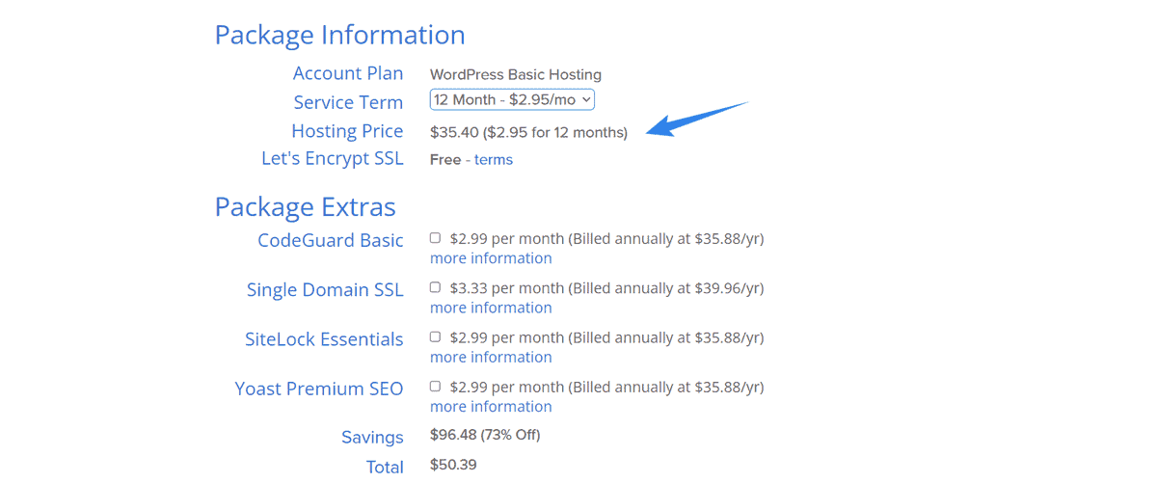
Task: Click the Total $50.39 value
Action: point(453,465)
